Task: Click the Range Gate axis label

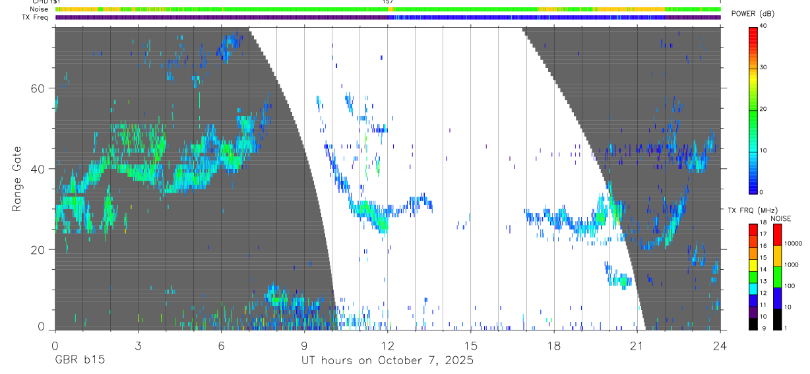Action: click(x=18, y=179)
